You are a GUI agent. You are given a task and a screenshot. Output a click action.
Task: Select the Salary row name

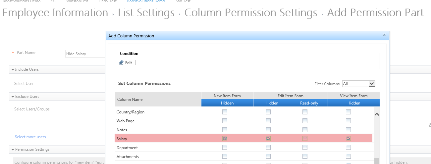122,139
